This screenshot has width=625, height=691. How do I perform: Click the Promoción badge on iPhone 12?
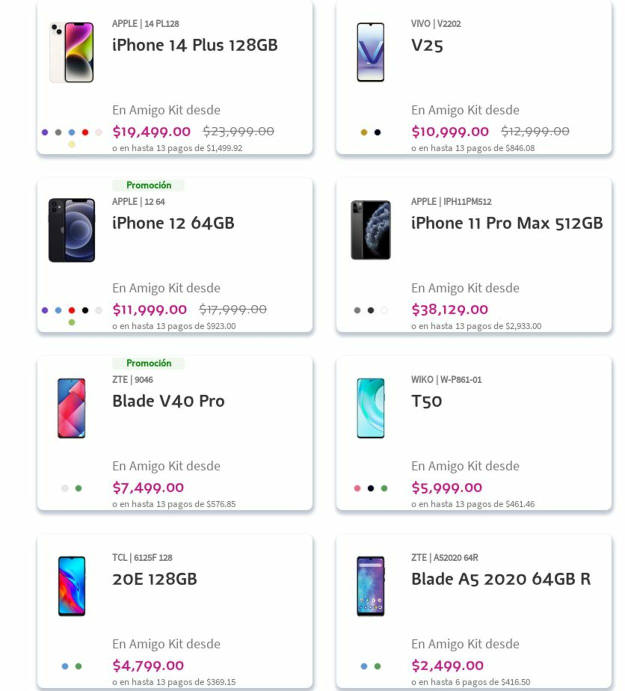point(149,185)
